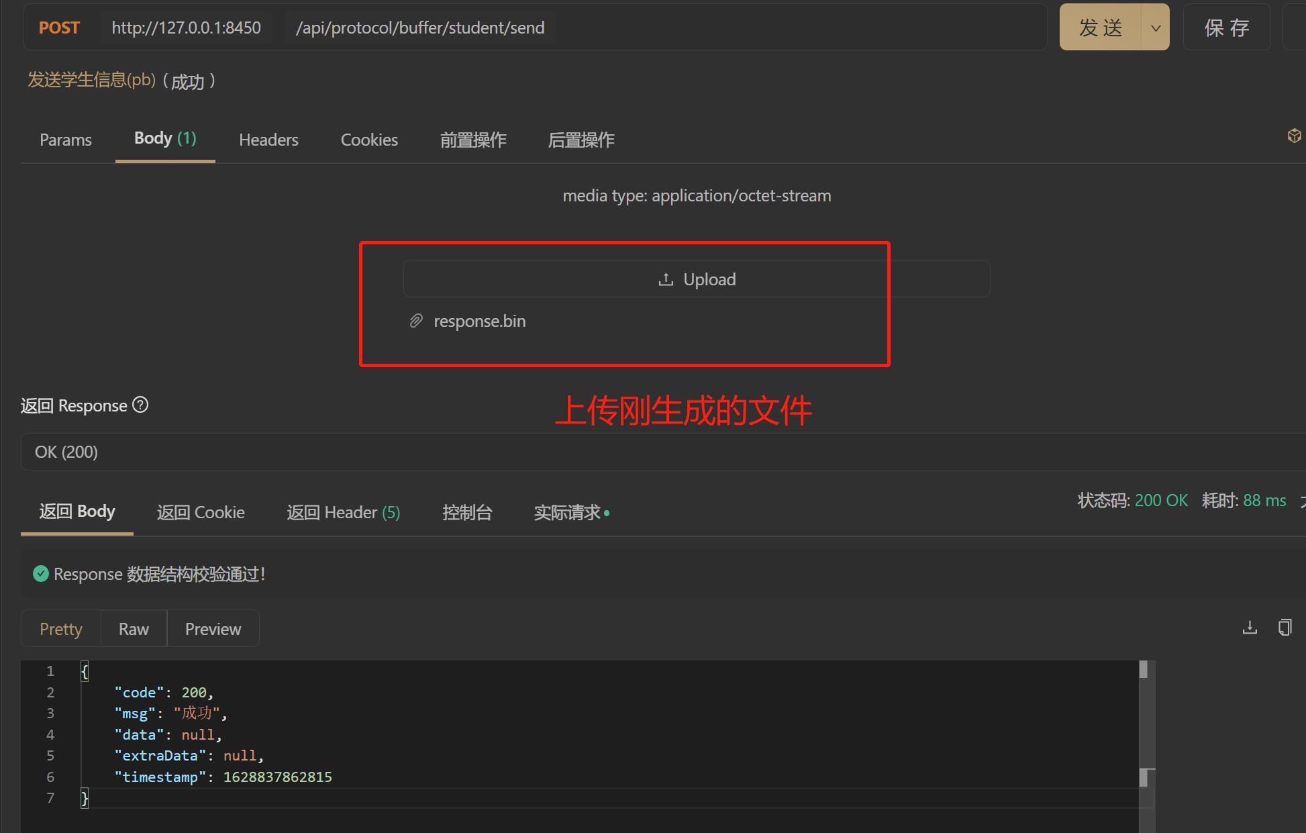Click the (成功) status label beside title

coord(189,81)
